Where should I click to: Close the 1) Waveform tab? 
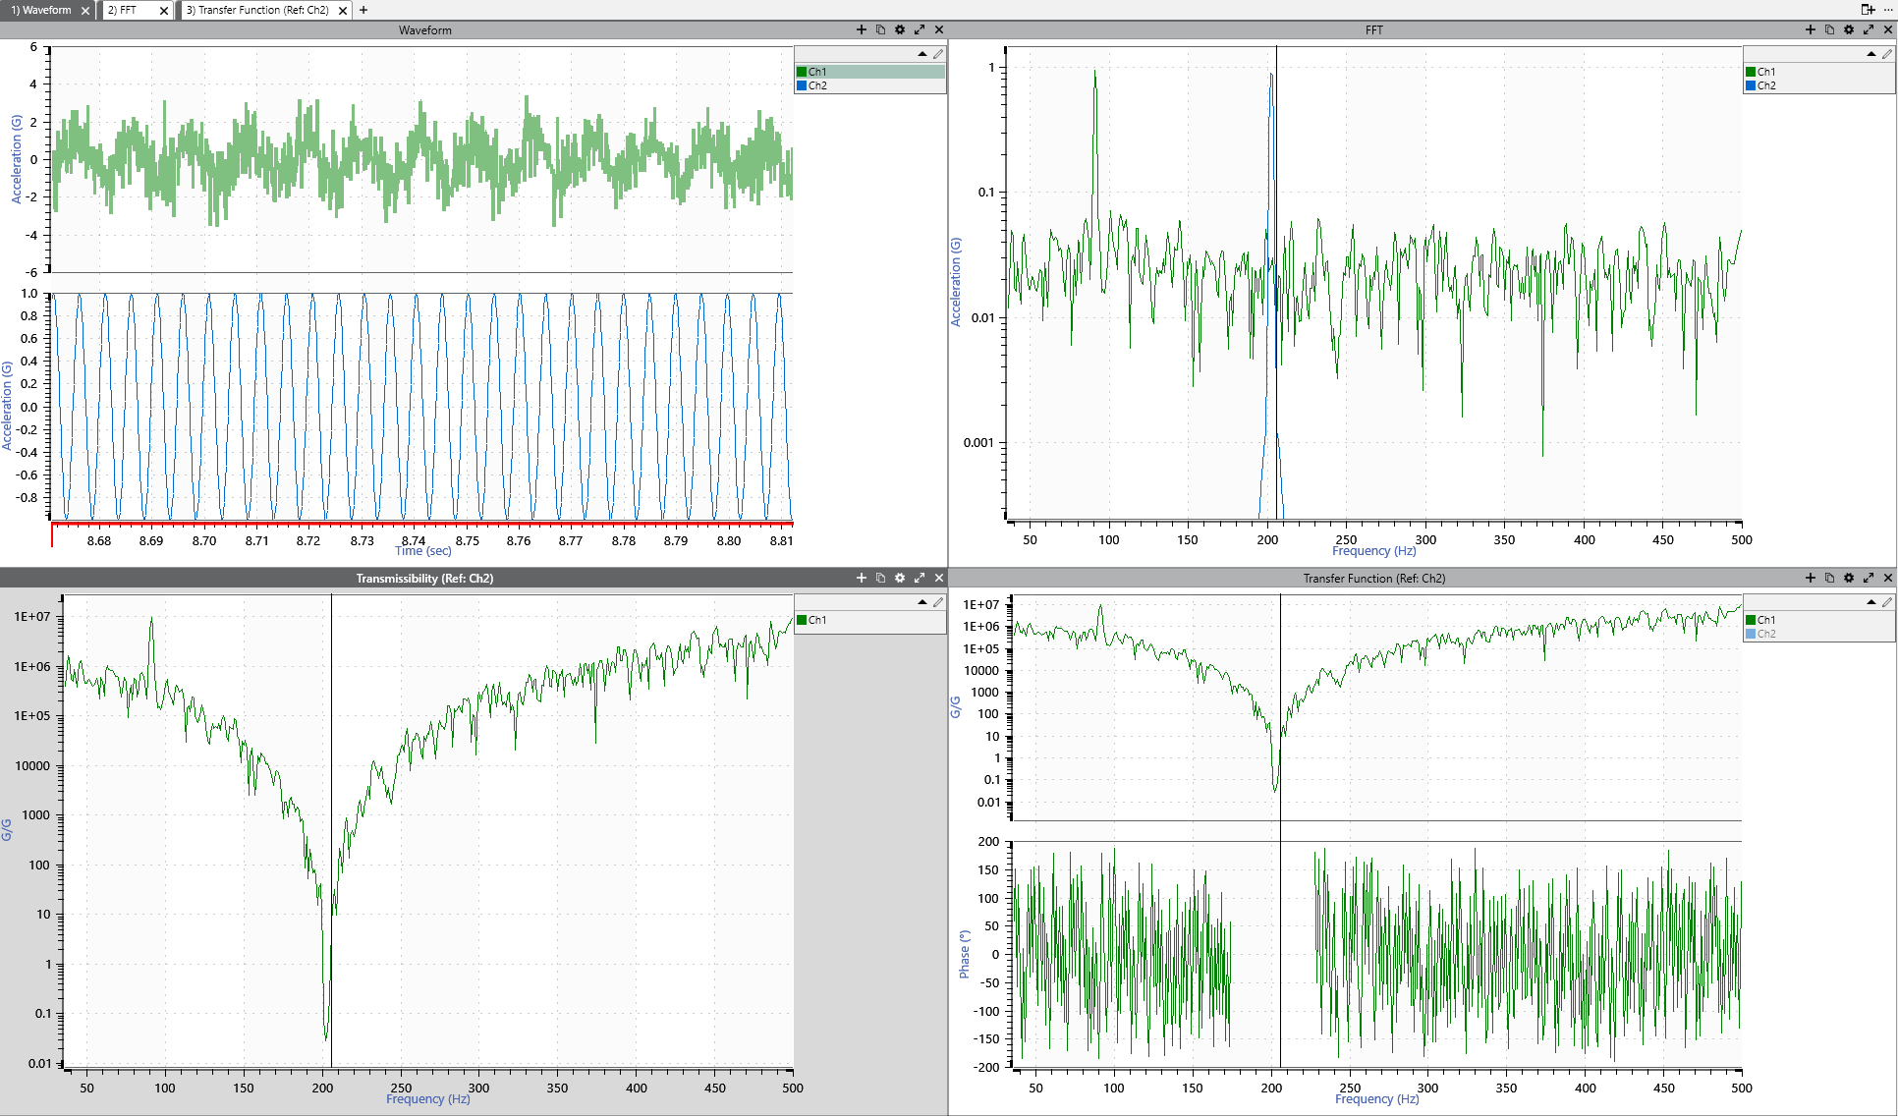[85, 11]
